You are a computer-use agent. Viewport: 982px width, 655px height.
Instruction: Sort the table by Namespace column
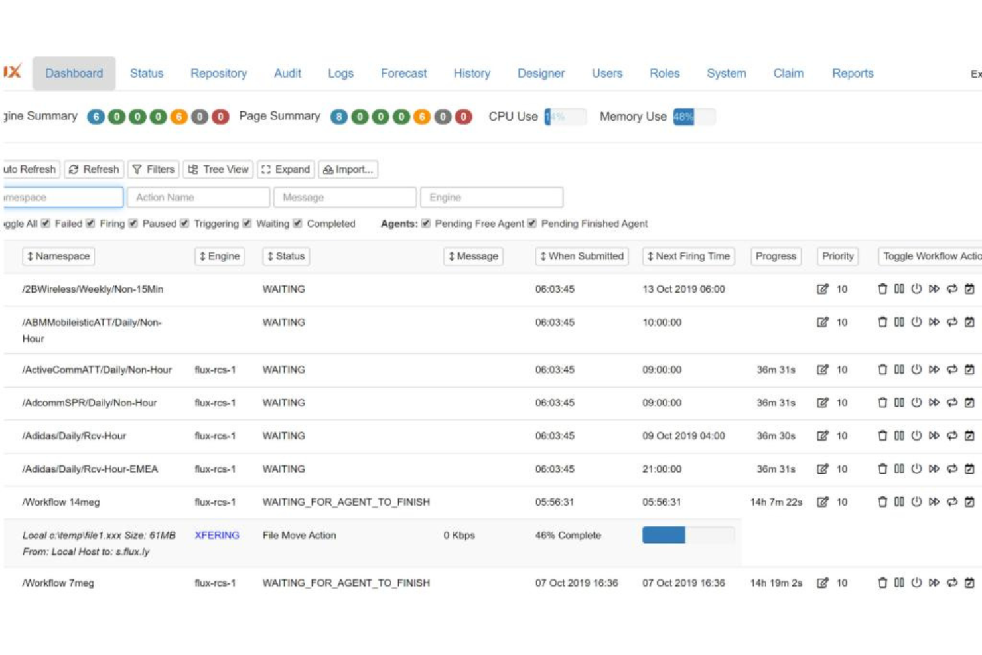tap(58, 256)
